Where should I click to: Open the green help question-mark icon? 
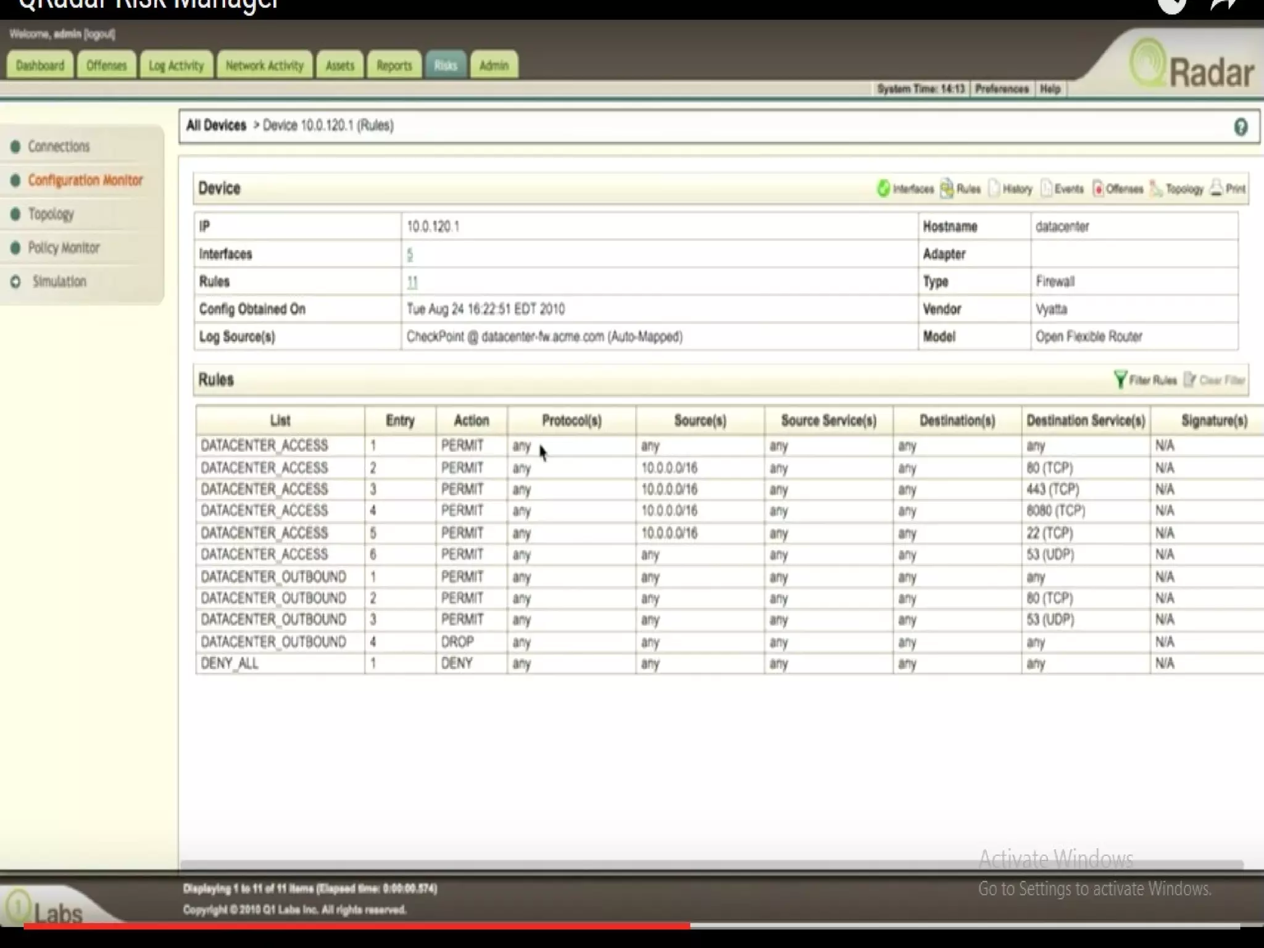click(x=1241, y=127)
